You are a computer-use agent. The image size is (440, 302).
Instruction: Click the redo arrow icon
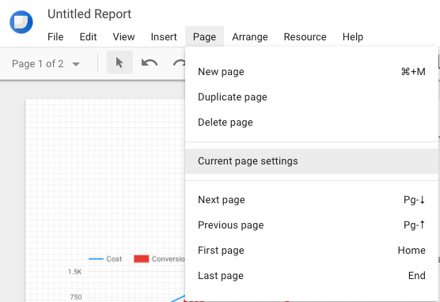click(x=179, y=62)
